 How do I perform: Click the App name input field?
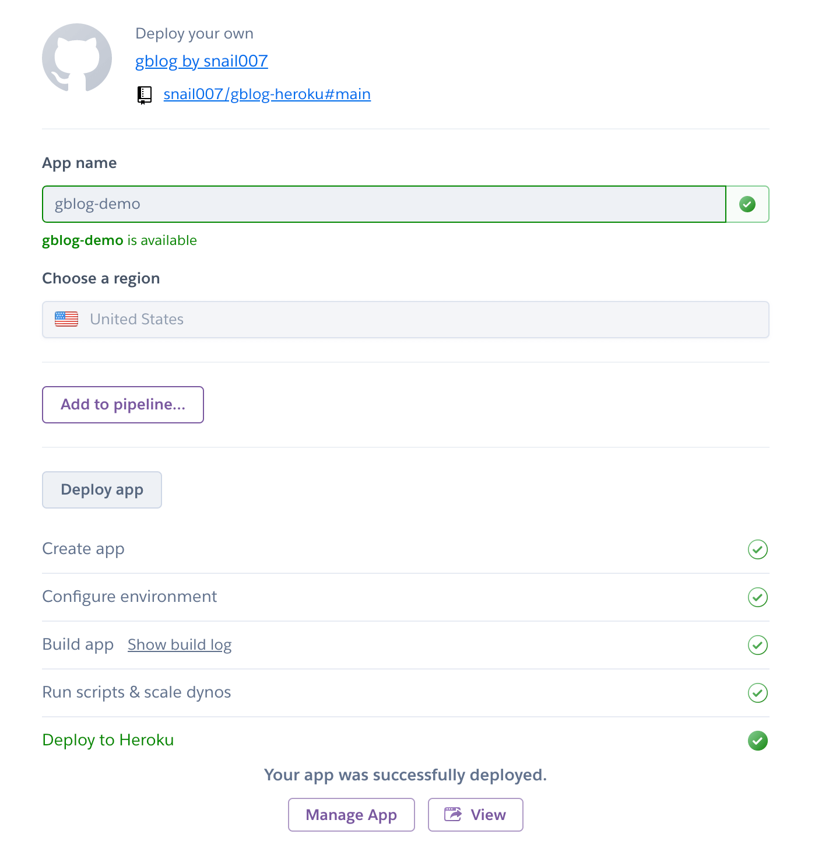pos(384,204)
